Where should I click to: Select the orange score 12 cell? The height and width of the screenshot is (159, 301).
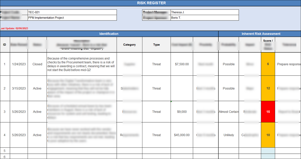(268, 89)
